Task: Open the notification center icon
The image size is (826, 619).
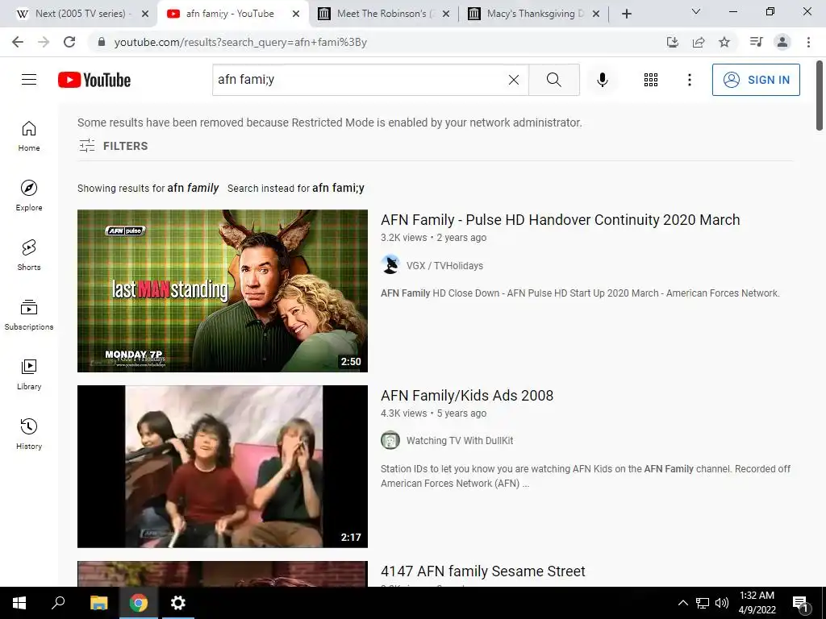Action: point(800,604)
